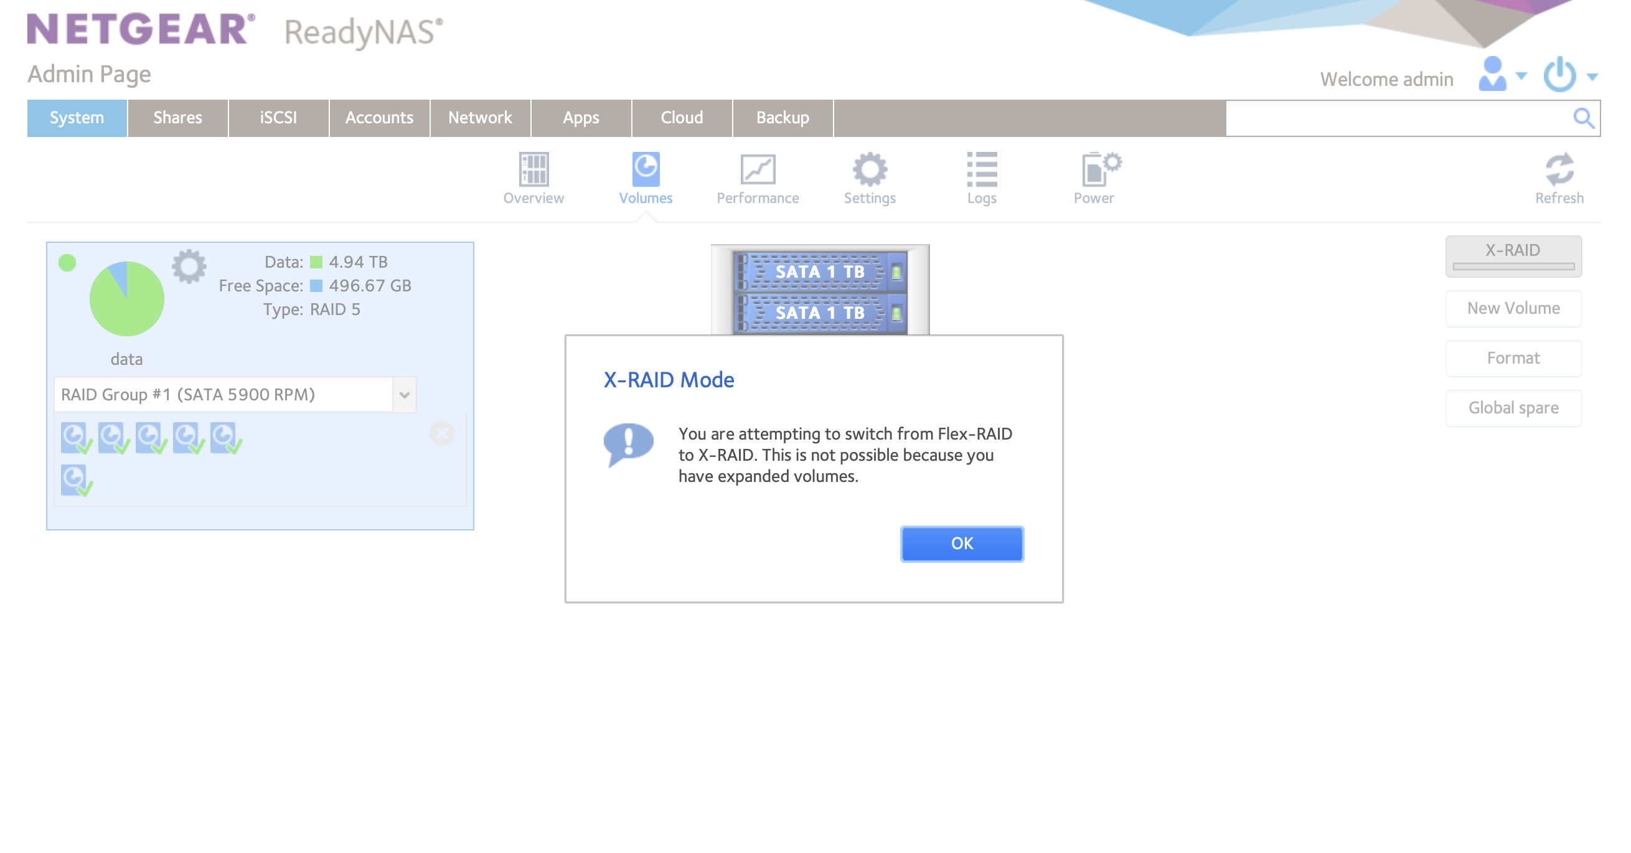This screenshot has width=1631, height=853.
Task: Click the remove RAID group X icon
Action: tap(441, 434)
